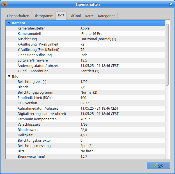This screenshot has width=175, height=174.
Task: Open the Kategorien tab
Action: tap(107, 16)
